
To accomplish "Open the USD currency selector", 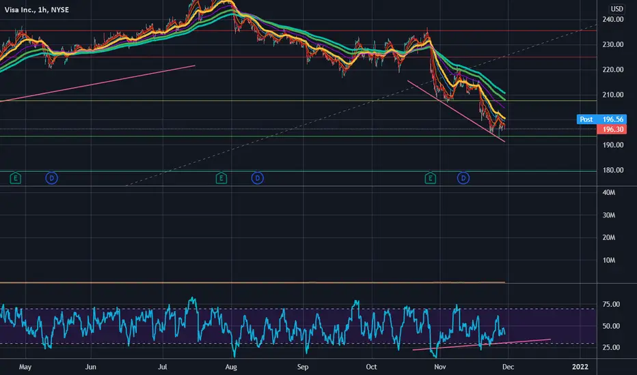I will coord(616,9).
